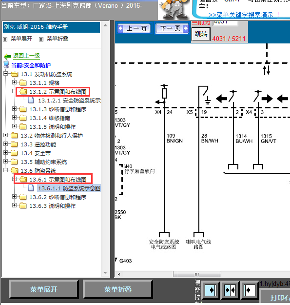Click the large 菜单展开 bottom button
The image size is (290, 305).
point(44,289)
